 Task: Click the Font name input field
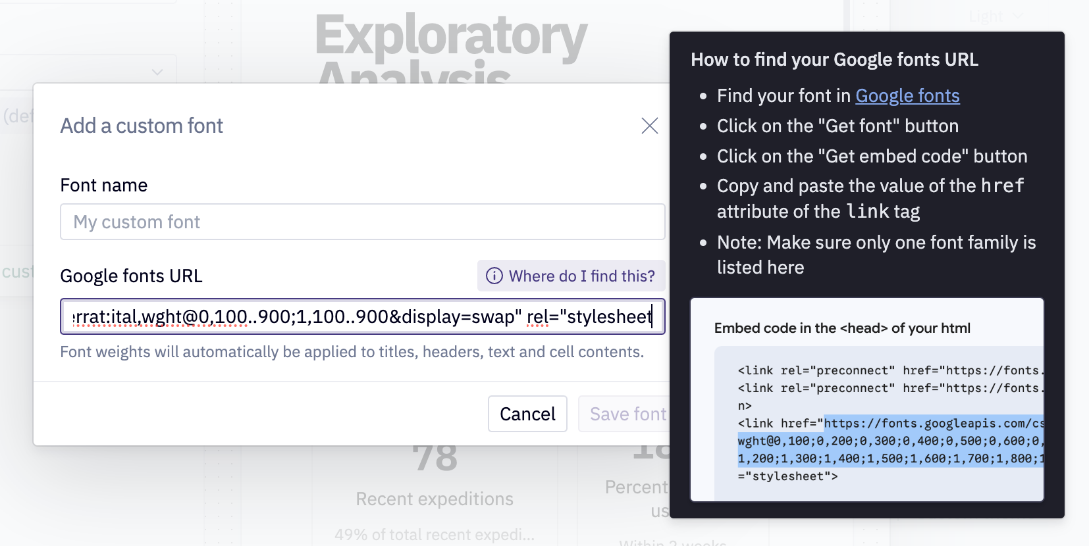click(x=362, y=222)
